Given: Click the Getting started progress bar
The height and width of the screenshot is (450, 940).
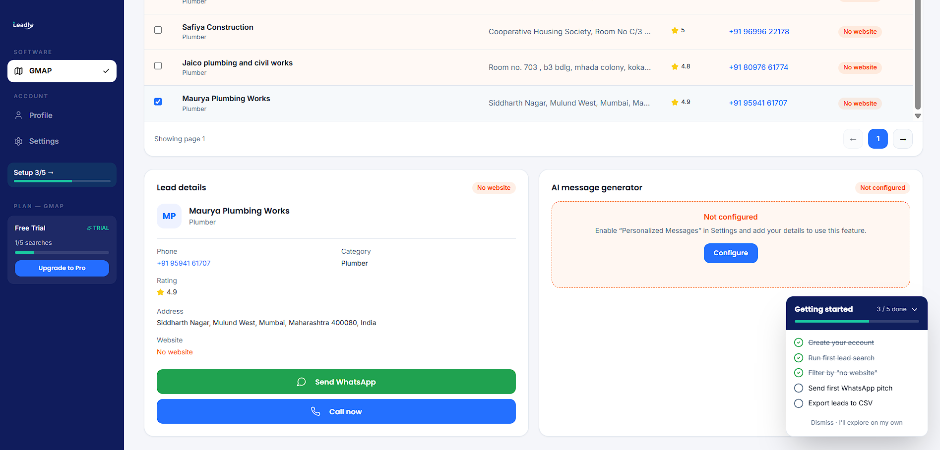Looking at the screenshot, I should [857, 322].
